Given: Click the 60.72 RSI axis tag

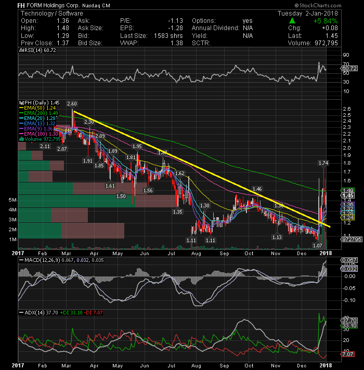Looking at the screenshot, I should pyautogui.click(x=349, y=69).
